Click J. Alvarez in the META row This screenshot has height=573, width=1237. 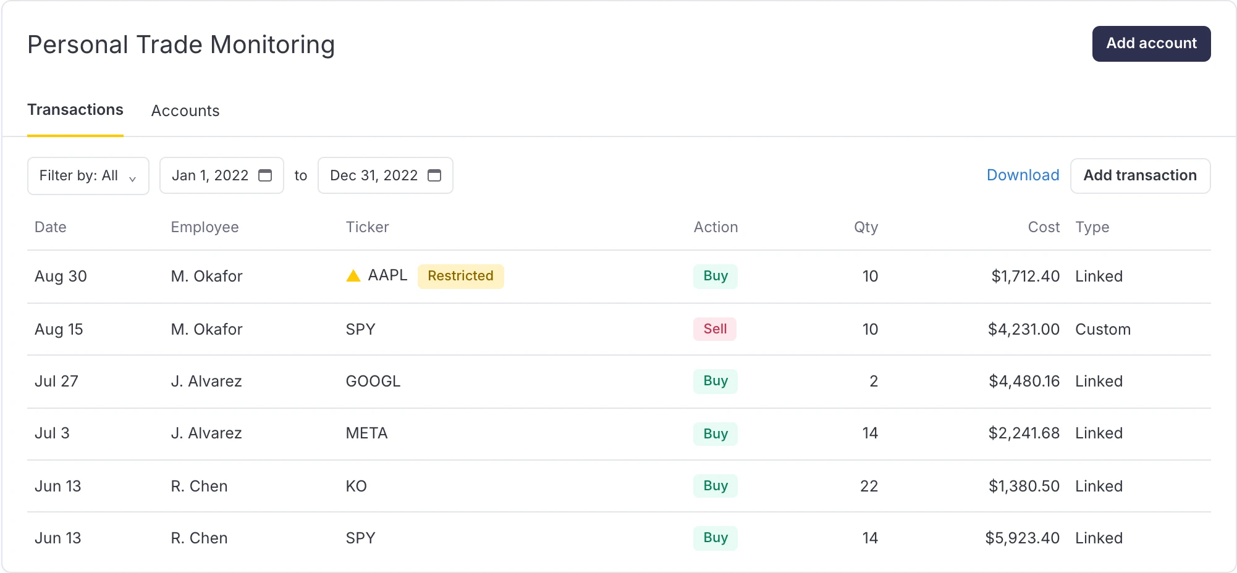[206, 433]
